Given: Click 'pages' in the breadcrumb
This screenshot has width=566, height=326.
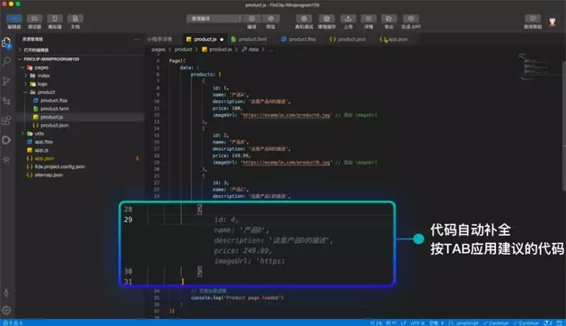Looking at the screenshot, I should [x=158, y=49].
